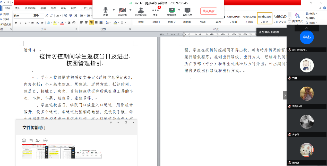
Task: Click the shared screenshot thumbnail in chat
Action: [x=62, y=152]
